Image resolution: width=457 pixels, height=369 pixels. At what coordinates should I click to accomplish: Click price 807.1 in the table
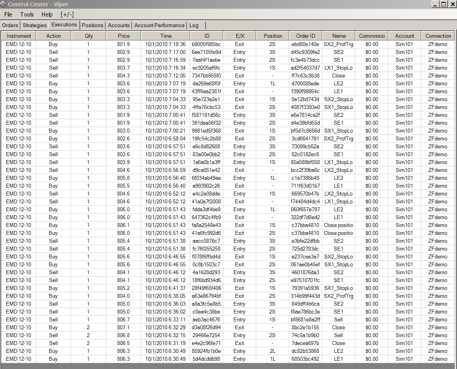coord(123,328)
